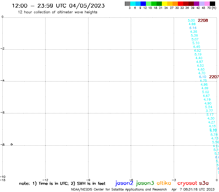Select the cryosat legend label
This screenshot has width=219, height=192.
pyautogui.click(x=187, y=183)
